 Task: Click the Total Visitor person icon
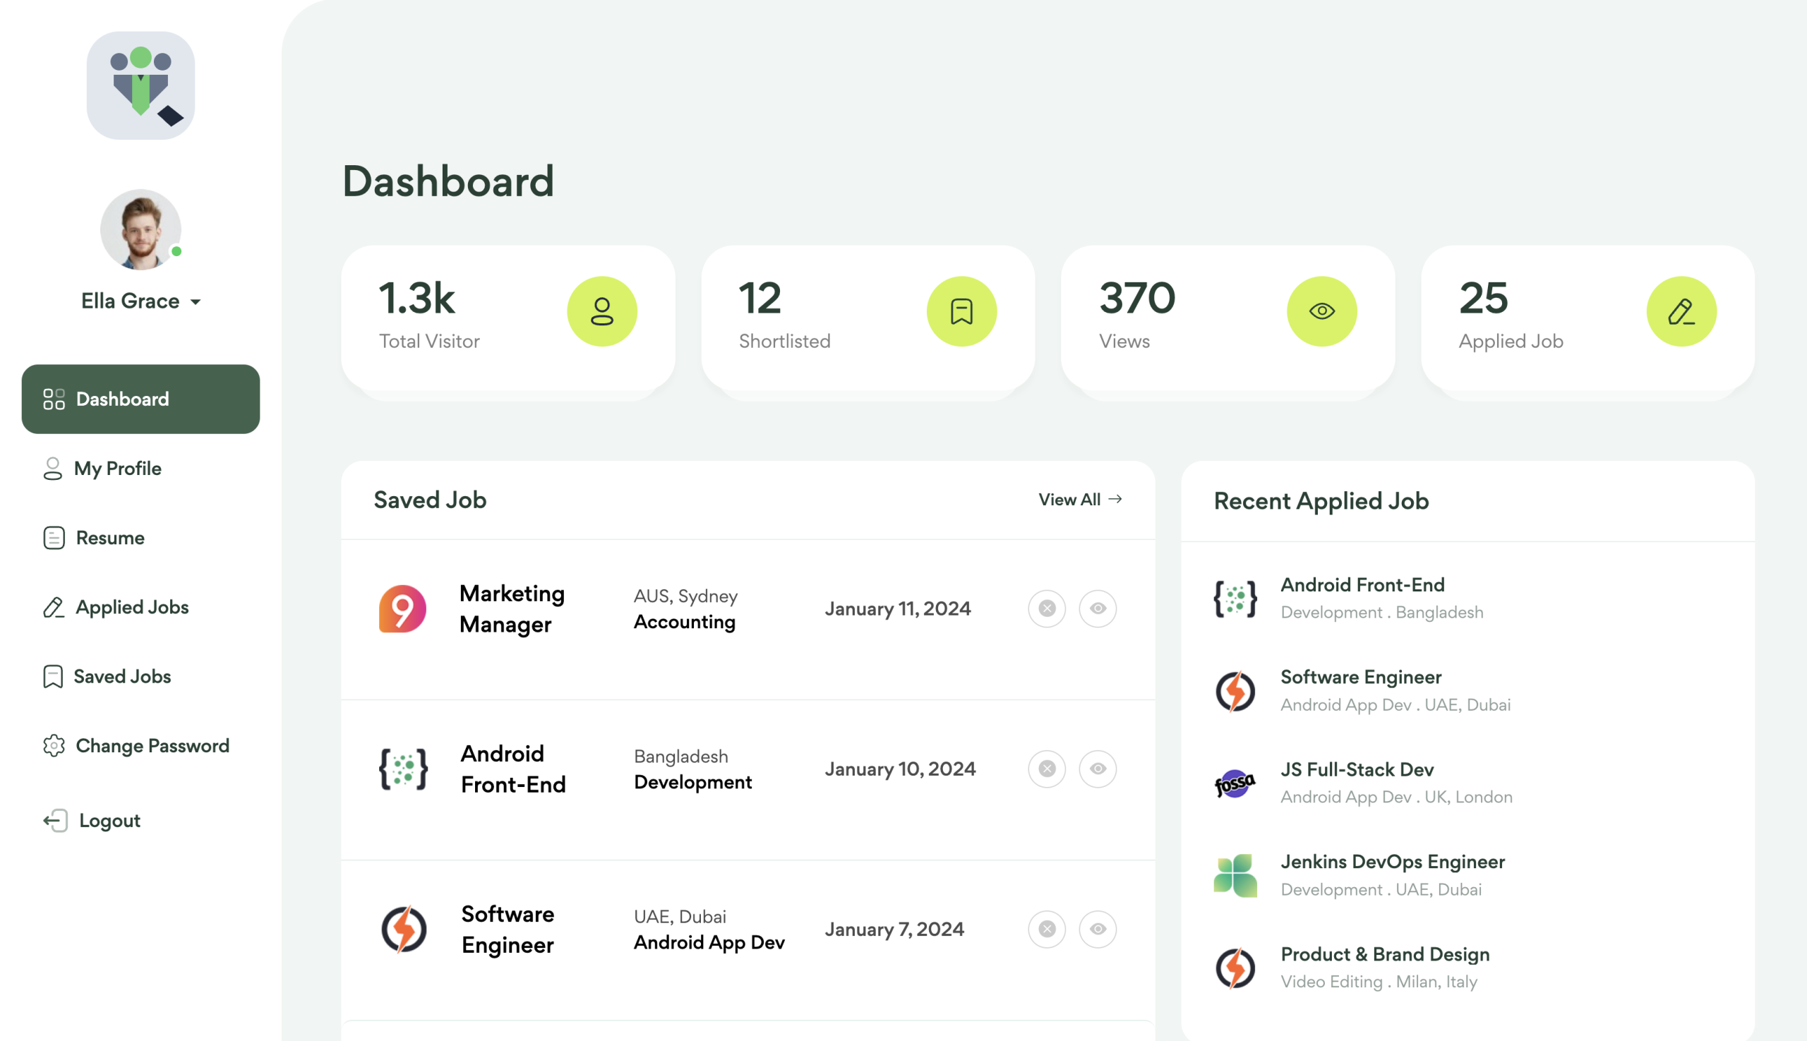pyautogui.click(x=601, y=312)
